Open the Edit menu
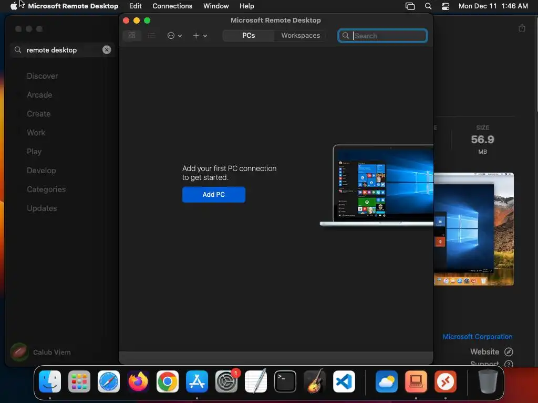The height and width of the screenshot is (403, 538). point(135,6)
